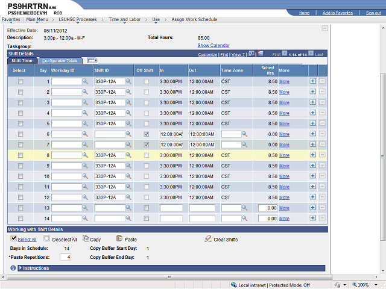The height and width of the screenshot is (289, 386).
Task: Open Shift ID lookup for day 12
Action: coord(128,197)
